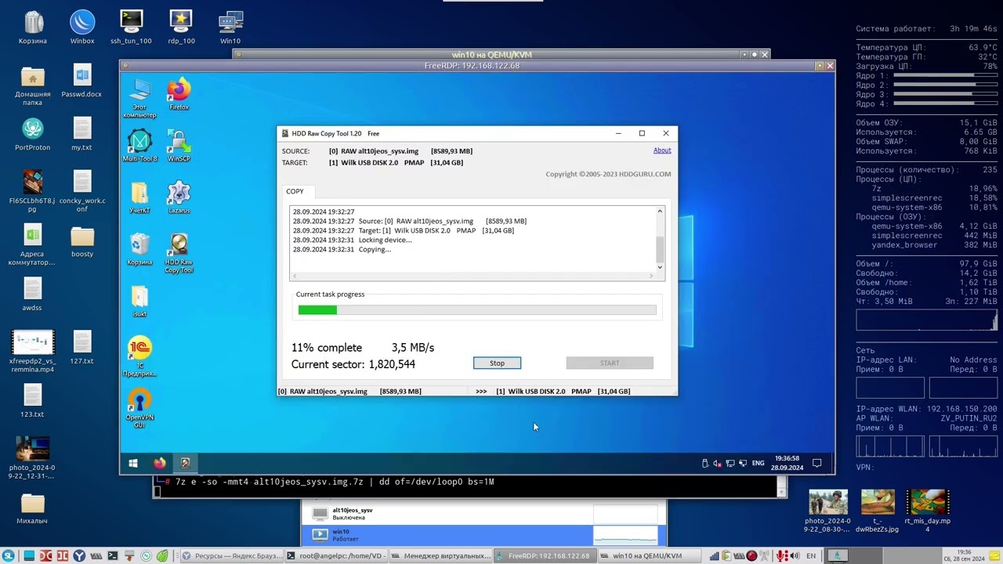
Task: Click the microphone icon in host tray
Action: (x=781, y=556)
